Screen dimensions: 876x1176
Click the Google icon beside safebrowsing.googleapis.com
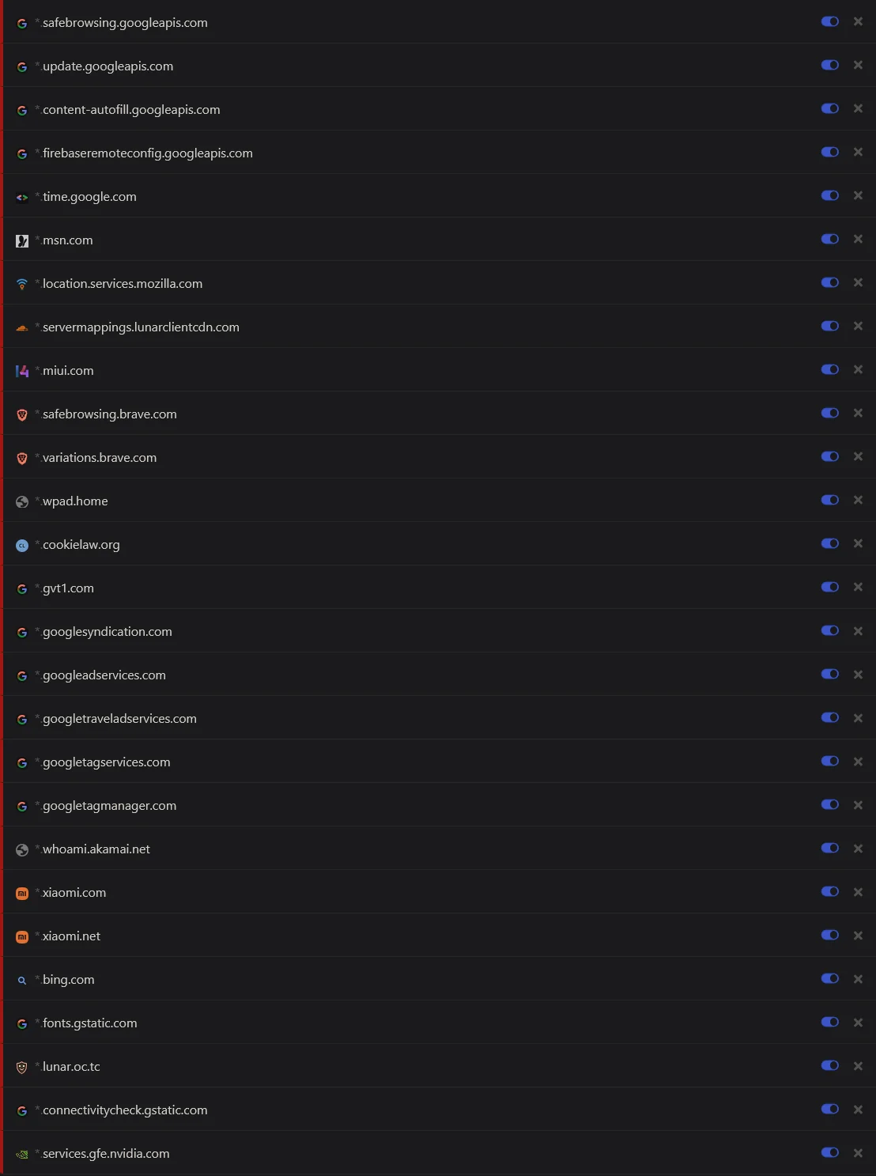click(x=22, y=23)
